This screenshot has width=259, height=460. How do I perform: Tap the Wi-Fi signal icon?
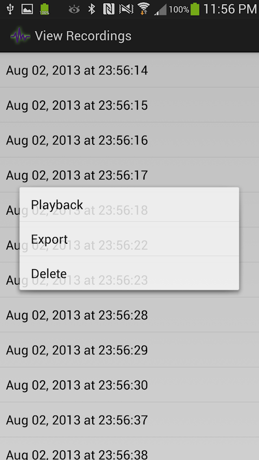[x=143, y=8]
